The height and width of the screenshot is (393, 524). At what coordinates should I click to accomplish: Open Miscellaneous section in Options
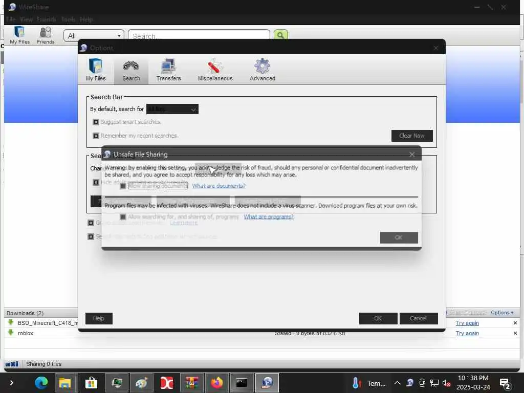pyautogui.click(x=215, y=70)
